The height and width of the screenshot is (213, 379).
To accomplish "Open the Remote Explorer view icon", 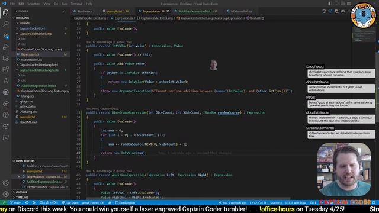I will (x=5, y=58).
